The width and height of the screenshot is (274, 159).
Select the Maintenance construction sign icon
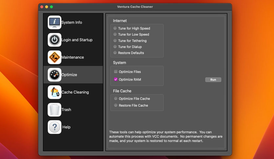[54, 57]
